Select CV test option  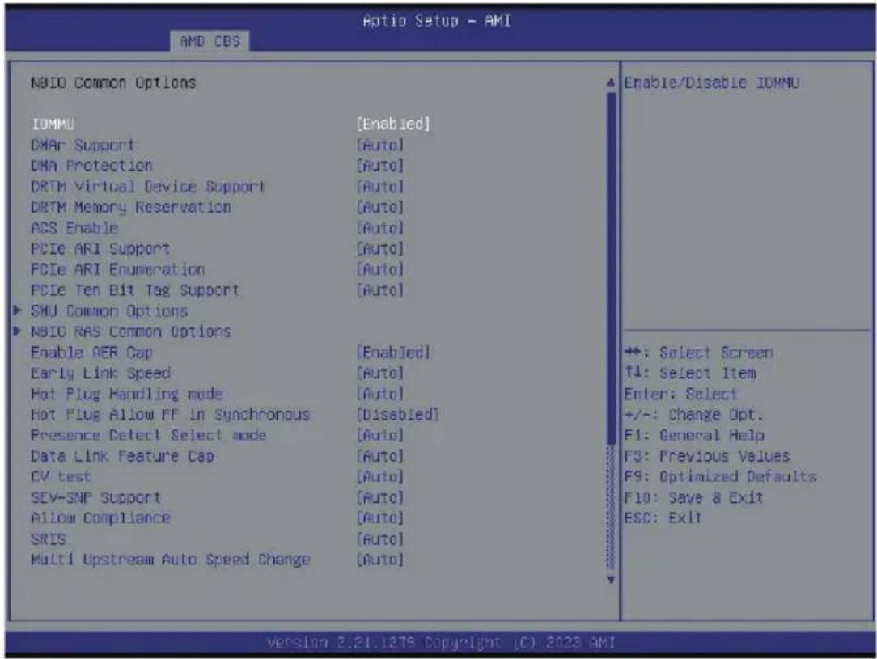click(x=61, y=477)
